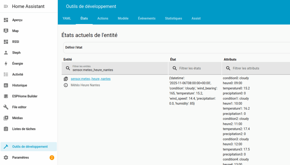The width and height of the screenshot is (290, 165).
Task: Open the Statistiques tab
Action: click(173, 18)
